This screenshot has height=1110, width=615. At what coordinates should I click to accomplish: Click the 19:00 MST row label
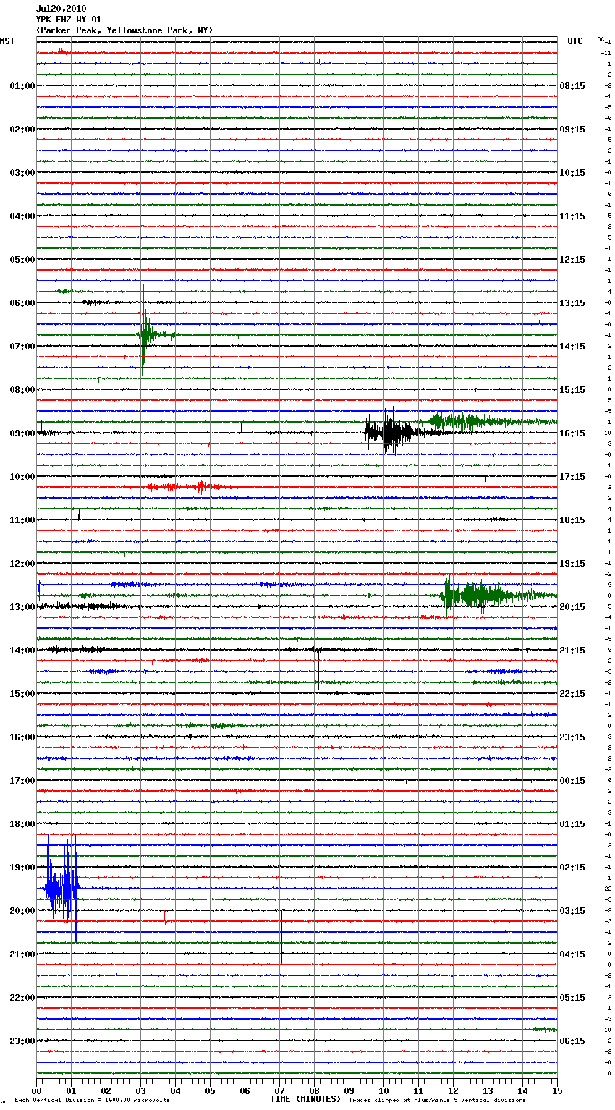click(22, 868)
